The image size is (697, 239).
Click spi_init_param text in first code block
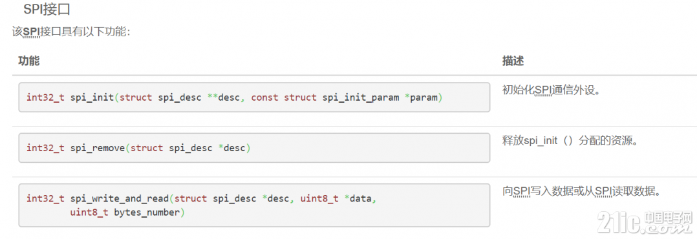pyautogui.click(x=361, y=98)
